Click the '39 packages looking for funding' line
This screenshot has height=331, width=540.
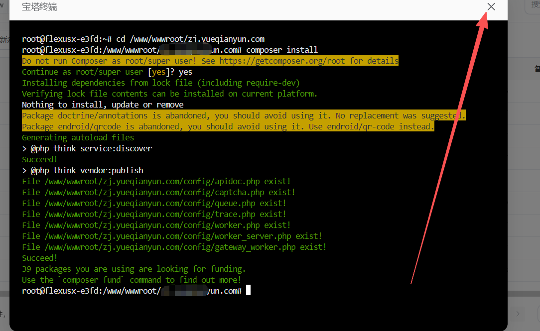[134, 269]
